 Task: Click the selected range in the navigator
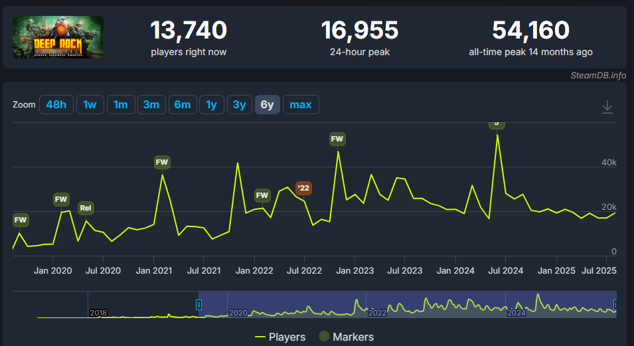408,304
